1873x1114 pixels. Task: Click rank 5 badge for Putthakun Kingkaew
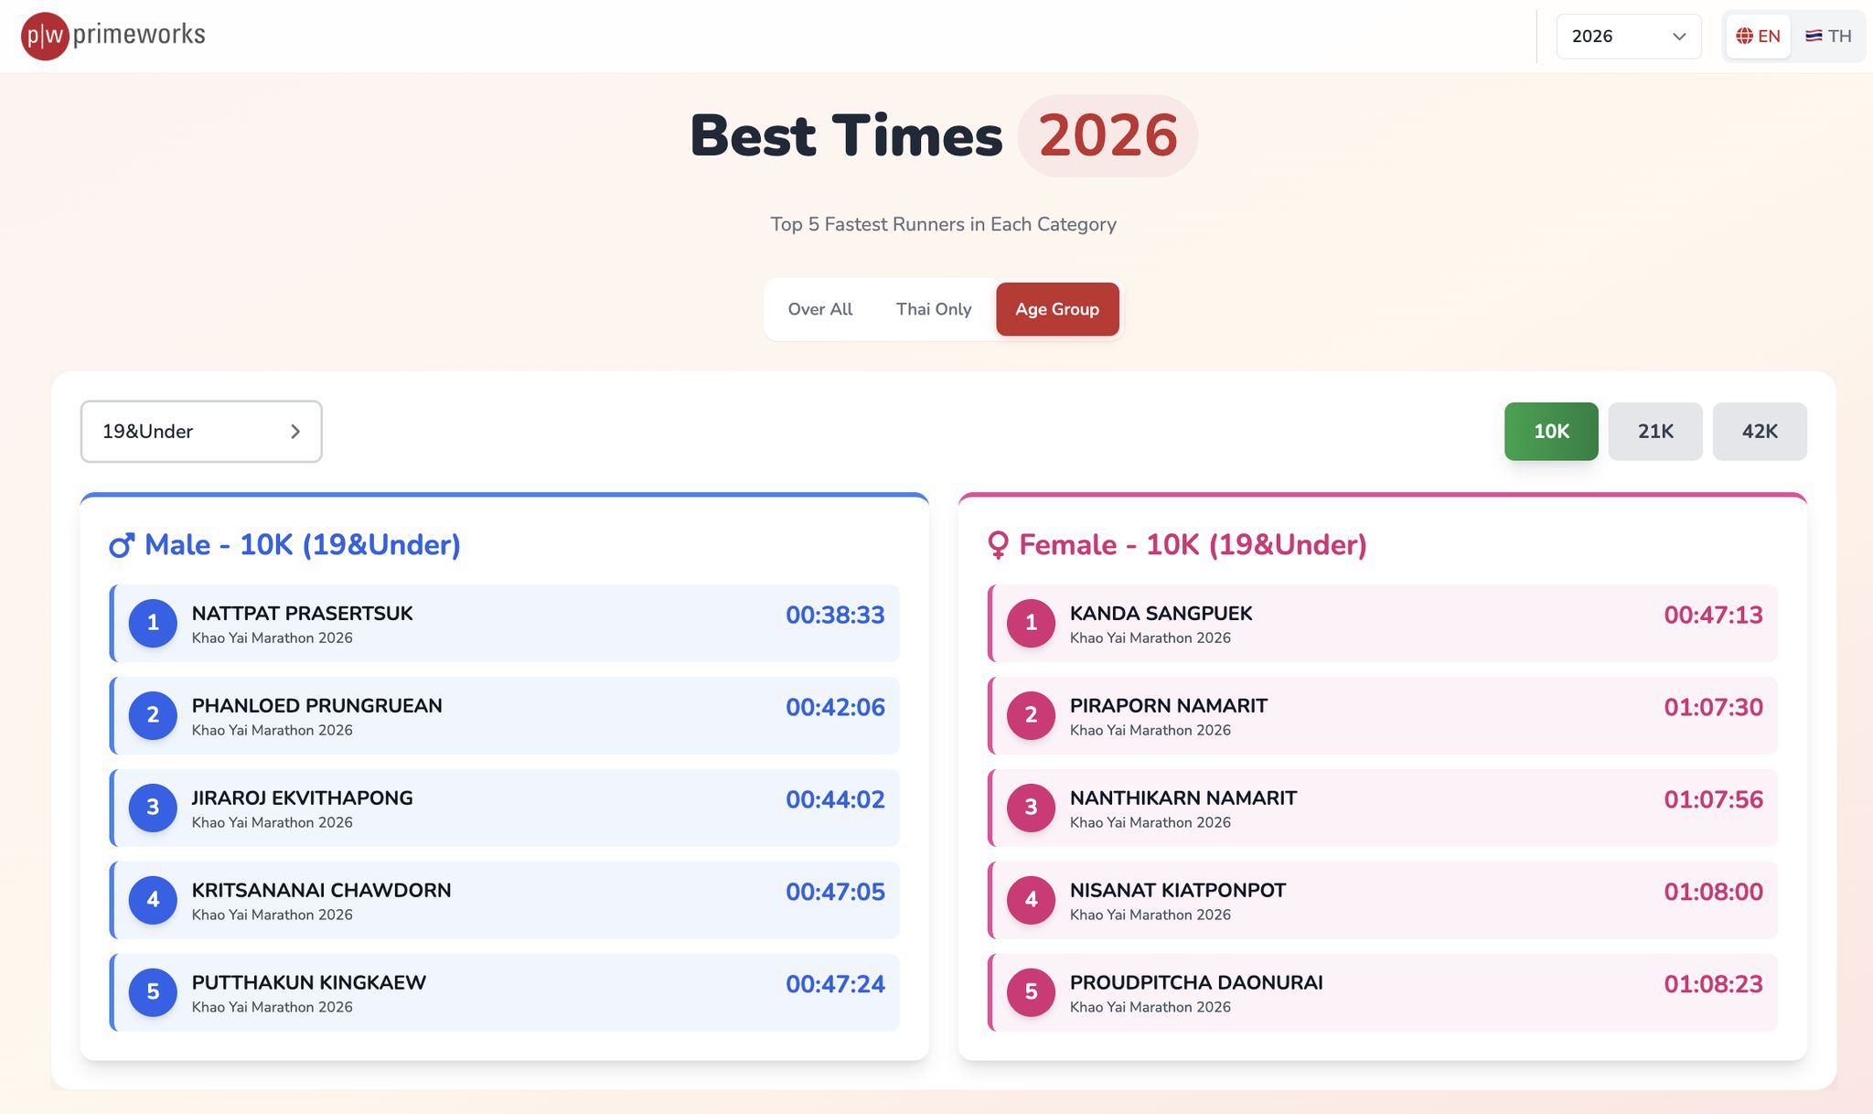click(153, 993)
